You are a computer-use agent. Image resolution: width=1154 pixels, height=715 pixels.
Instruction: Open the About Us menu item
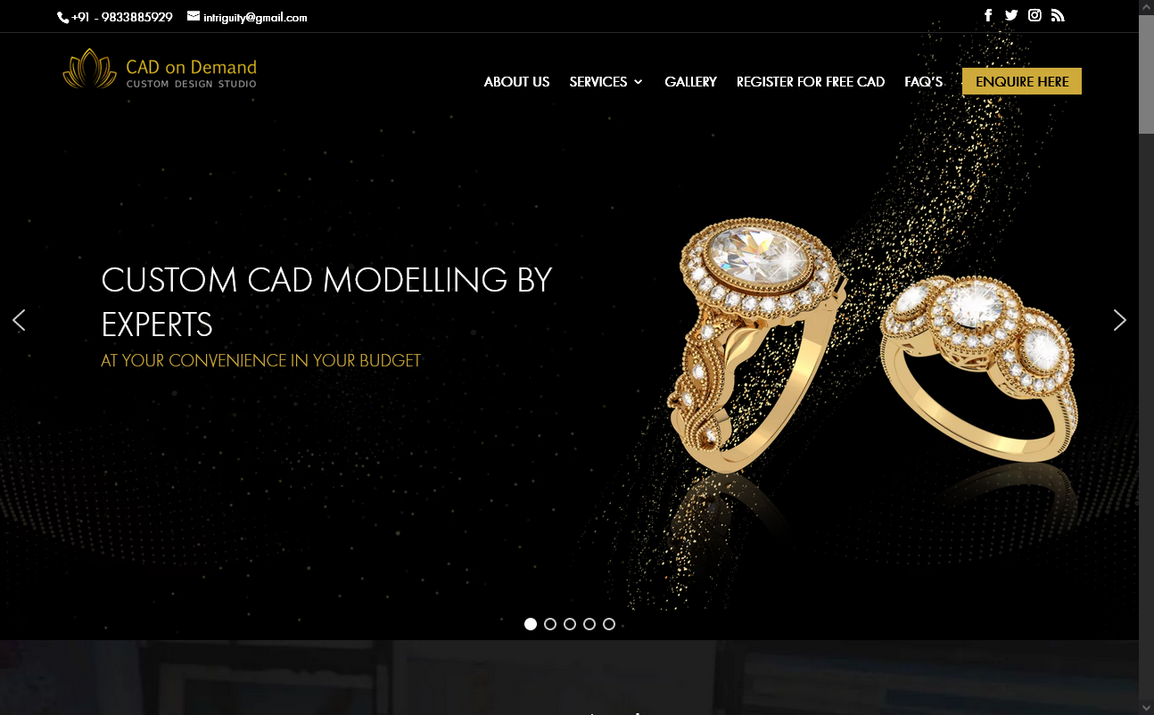point(516,82)
